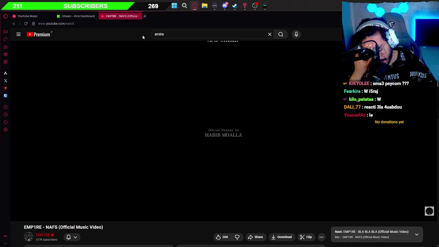The image size is (439, 247).
Task: Open history from Opera sidebar
Action: (5, 115)
